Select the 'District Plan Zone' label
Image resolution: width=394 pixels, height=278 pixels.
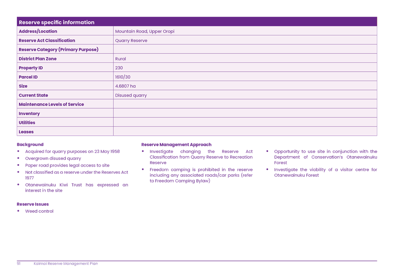(x=37, y=59)
